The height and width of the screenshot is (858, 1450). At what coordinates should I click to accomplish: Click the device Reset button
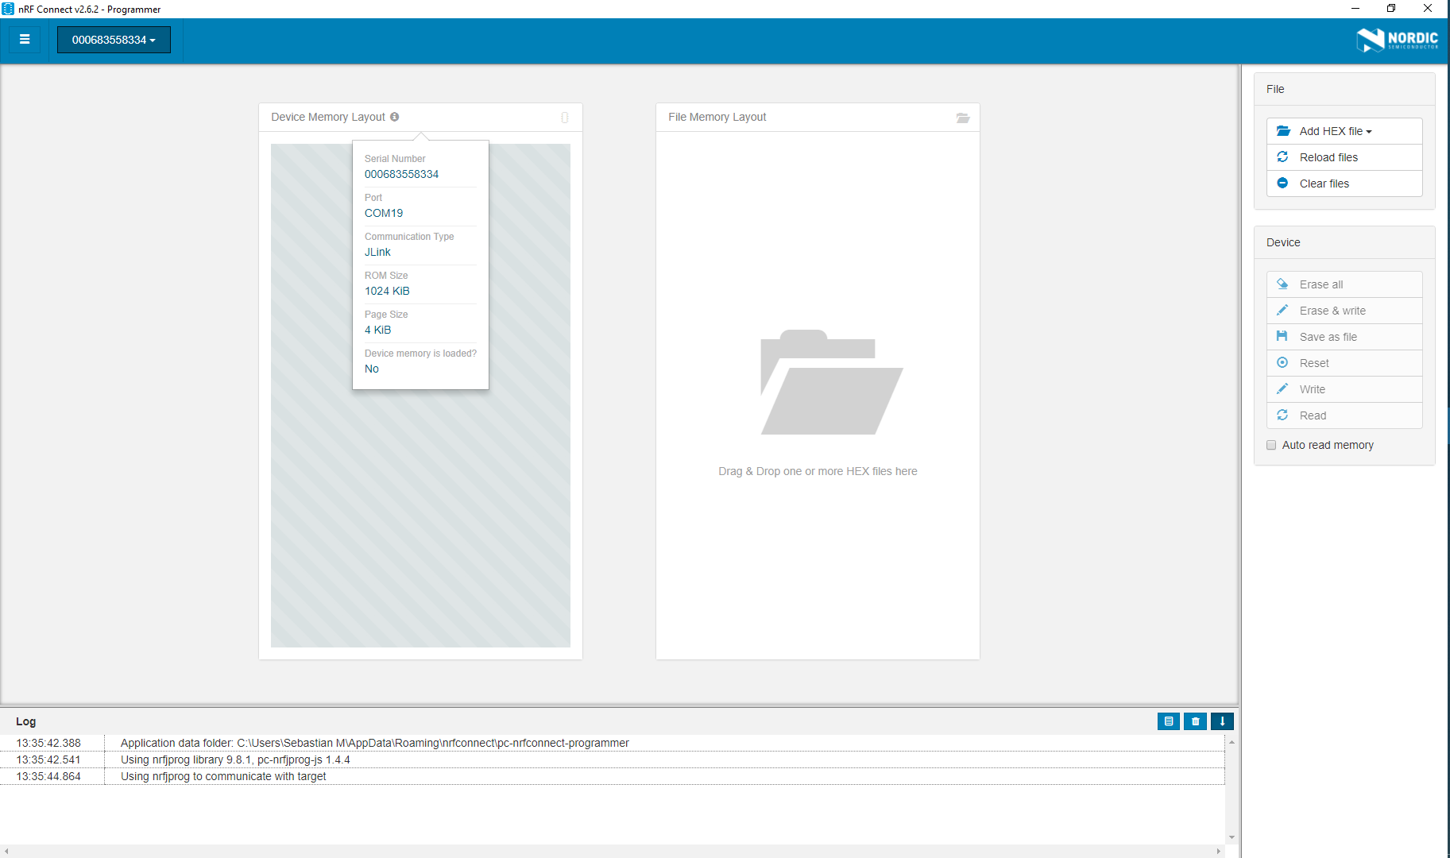coord(1344,363)
